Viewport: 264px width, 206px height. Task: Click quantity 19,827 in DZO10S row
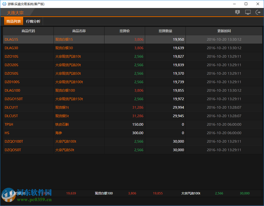click(x=178, y=56)
